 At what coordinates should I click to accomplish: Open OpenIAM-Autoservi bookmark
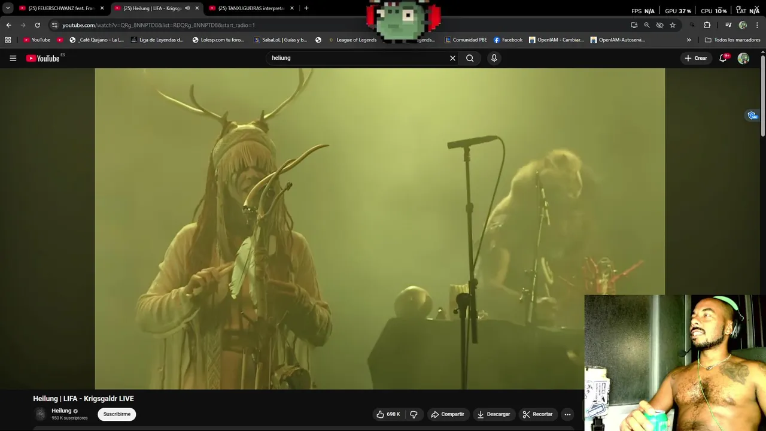[618, 40]
